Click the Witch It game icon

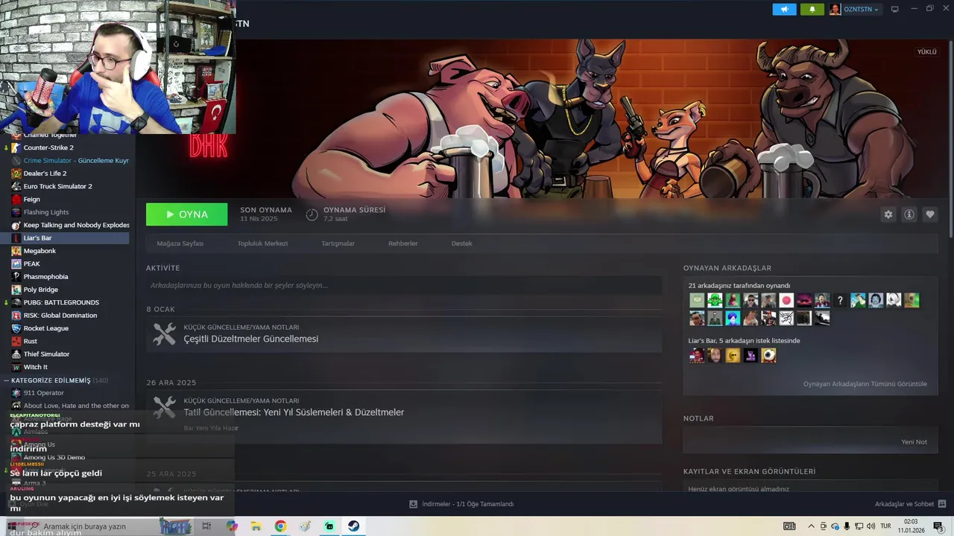pos(16,367)
